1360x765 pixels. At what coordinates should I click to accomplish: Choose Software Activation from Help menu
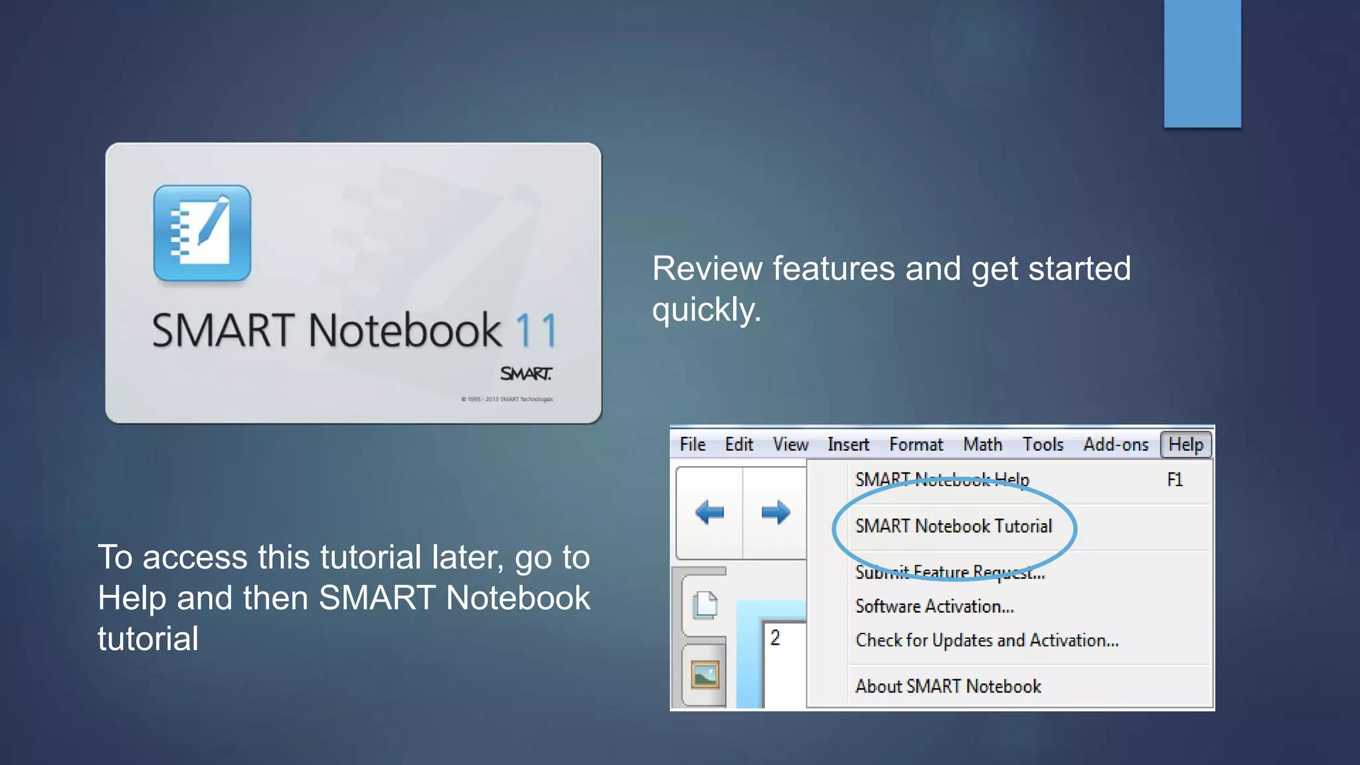coord(934,606)
